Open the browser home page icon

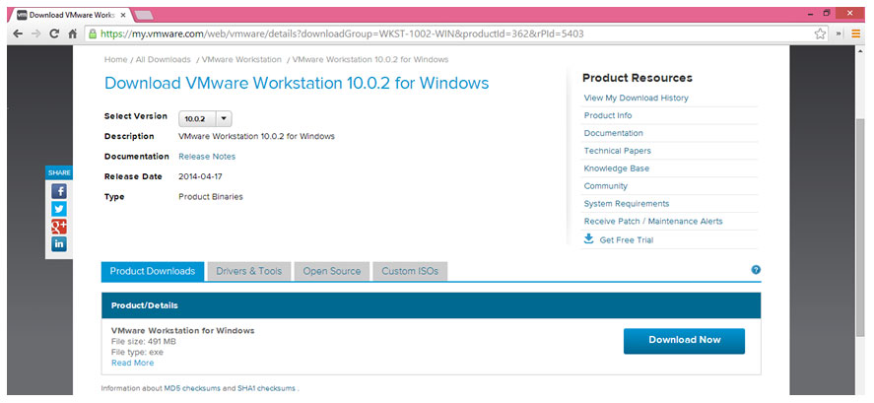(x=73, y=34)
